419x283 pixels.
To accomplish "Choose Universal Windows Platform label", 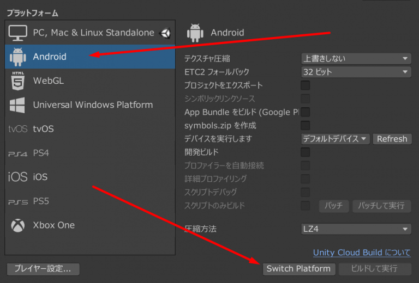I will coord(93,104).
